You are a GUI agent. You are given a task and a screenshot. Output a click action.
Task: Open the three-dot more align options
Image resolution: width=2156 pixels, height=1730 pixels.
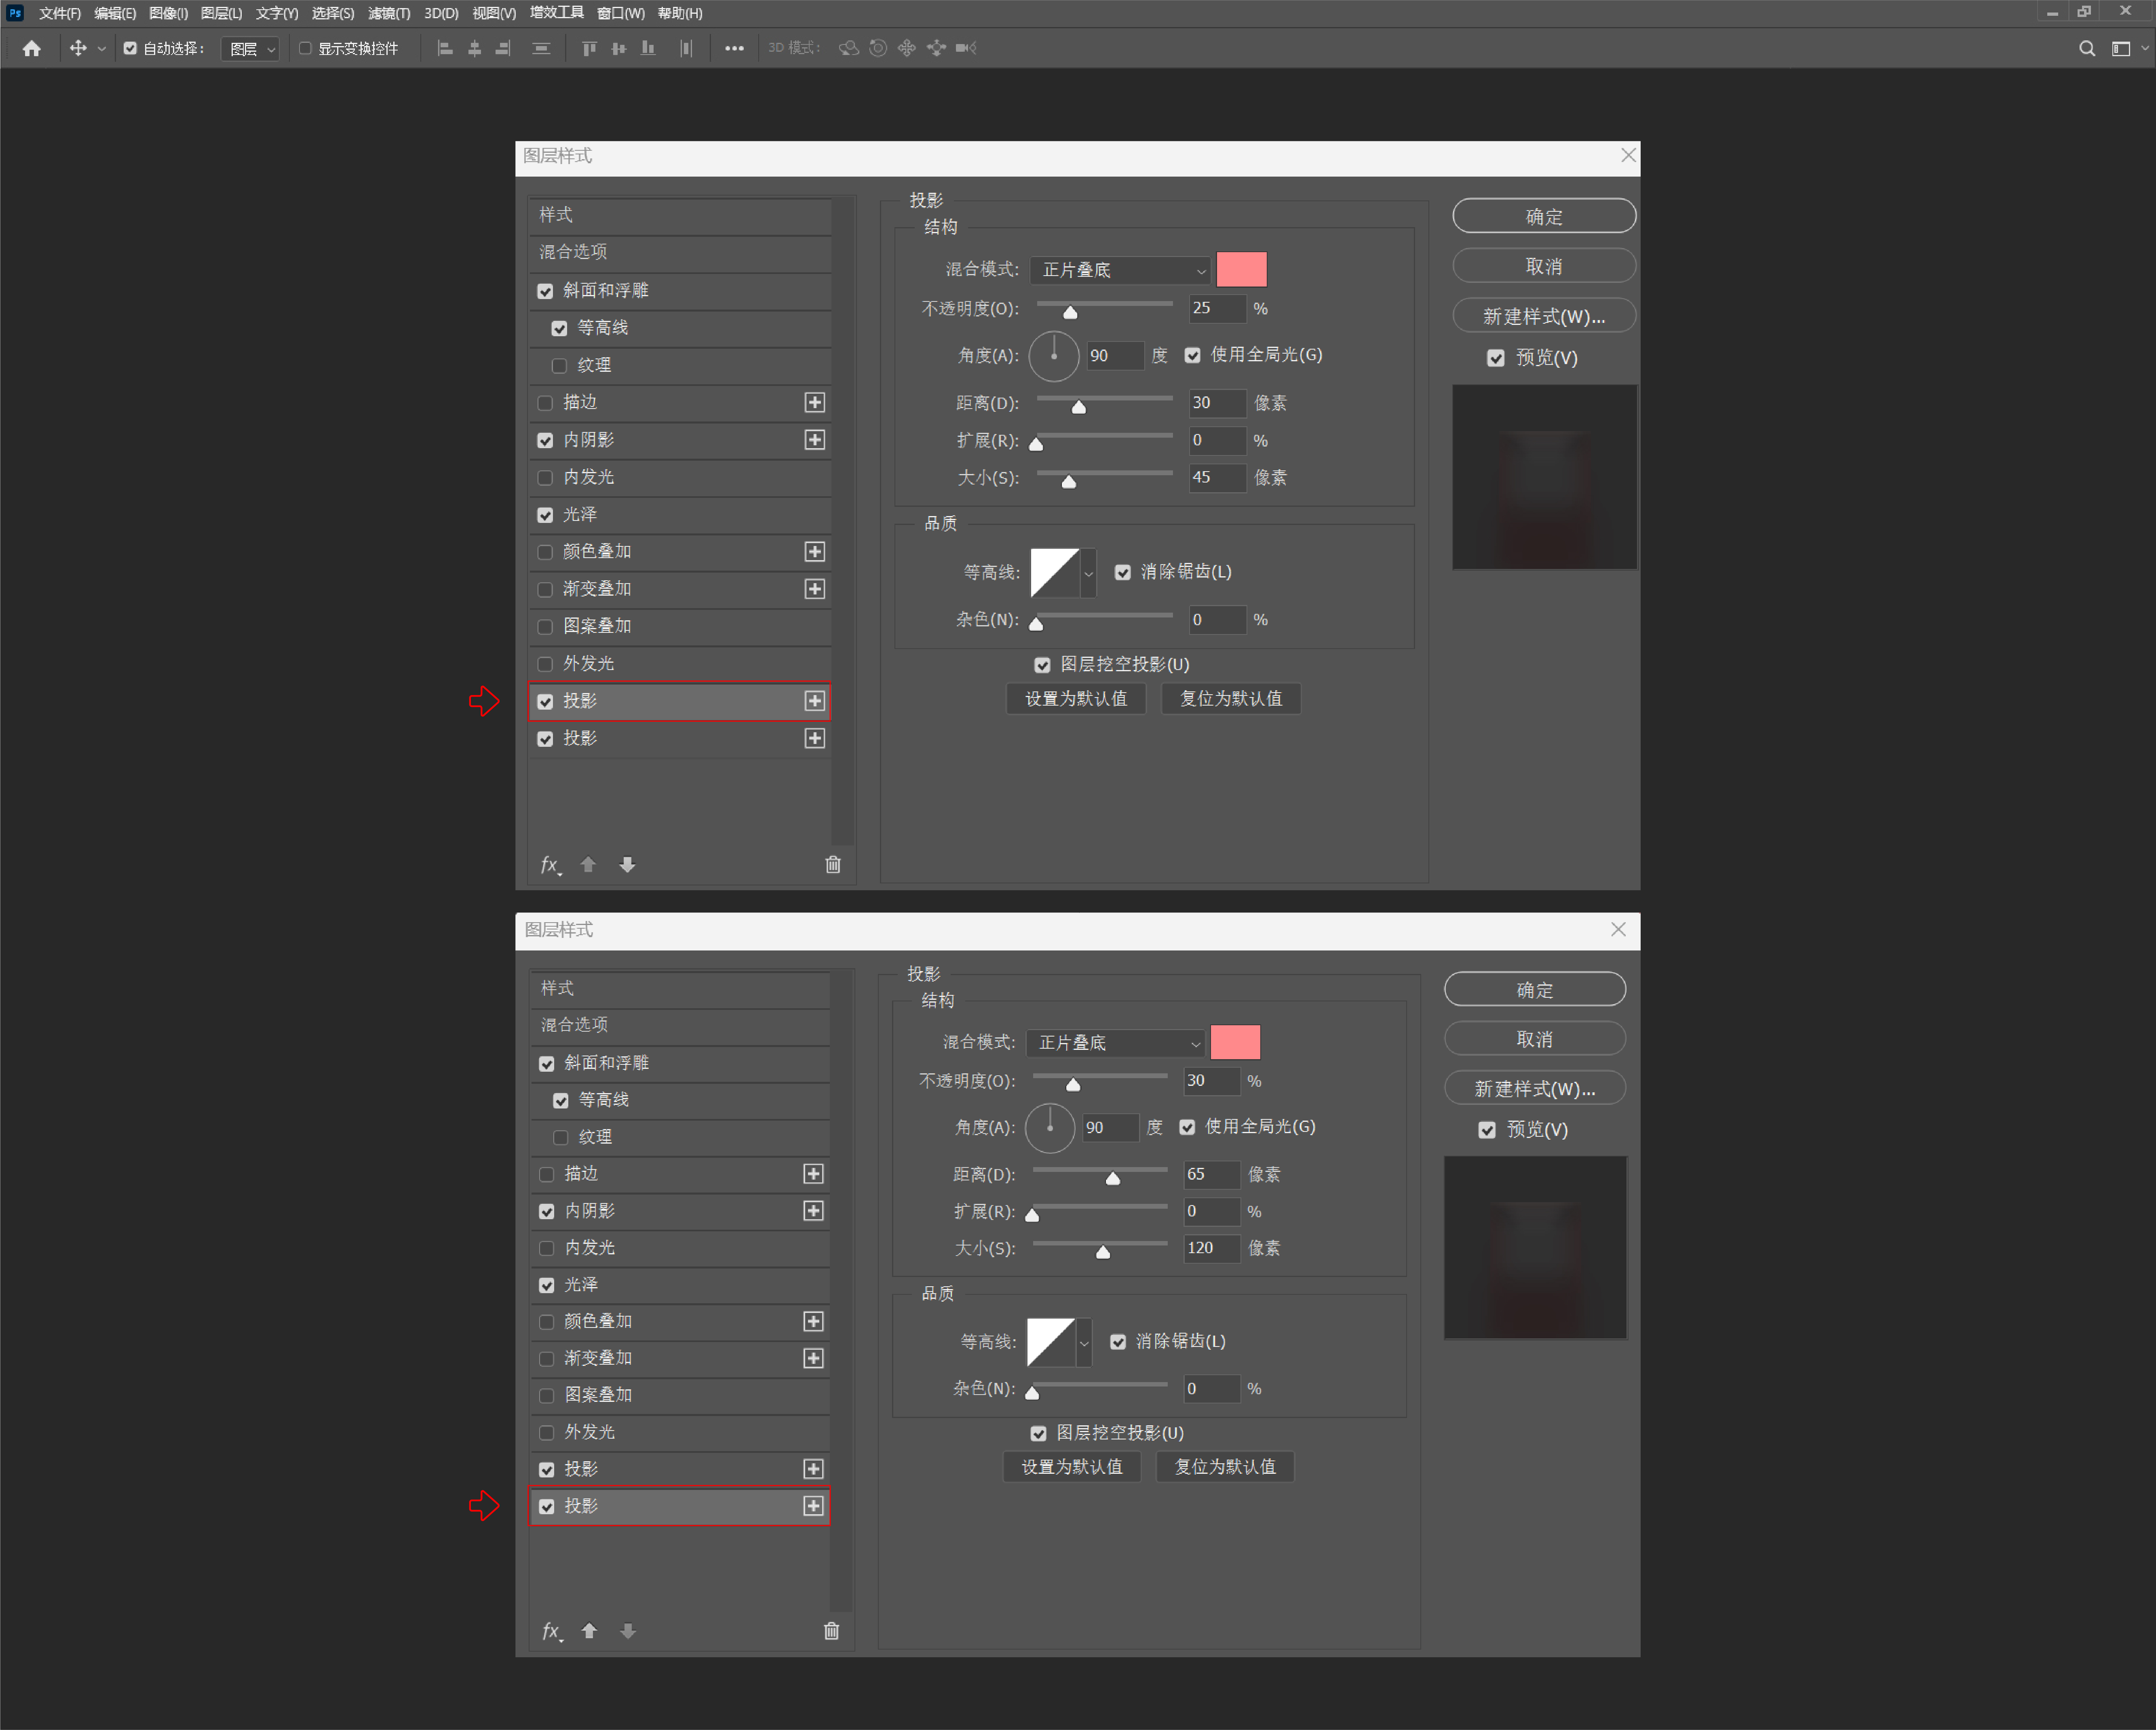[x=734, y=48]
